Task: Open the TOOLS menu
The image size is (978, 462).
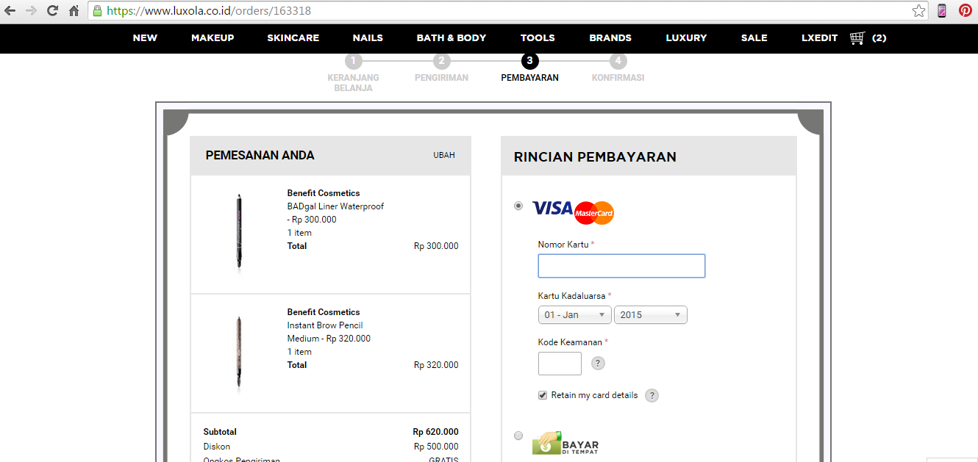Action: [x=538, y=37]
